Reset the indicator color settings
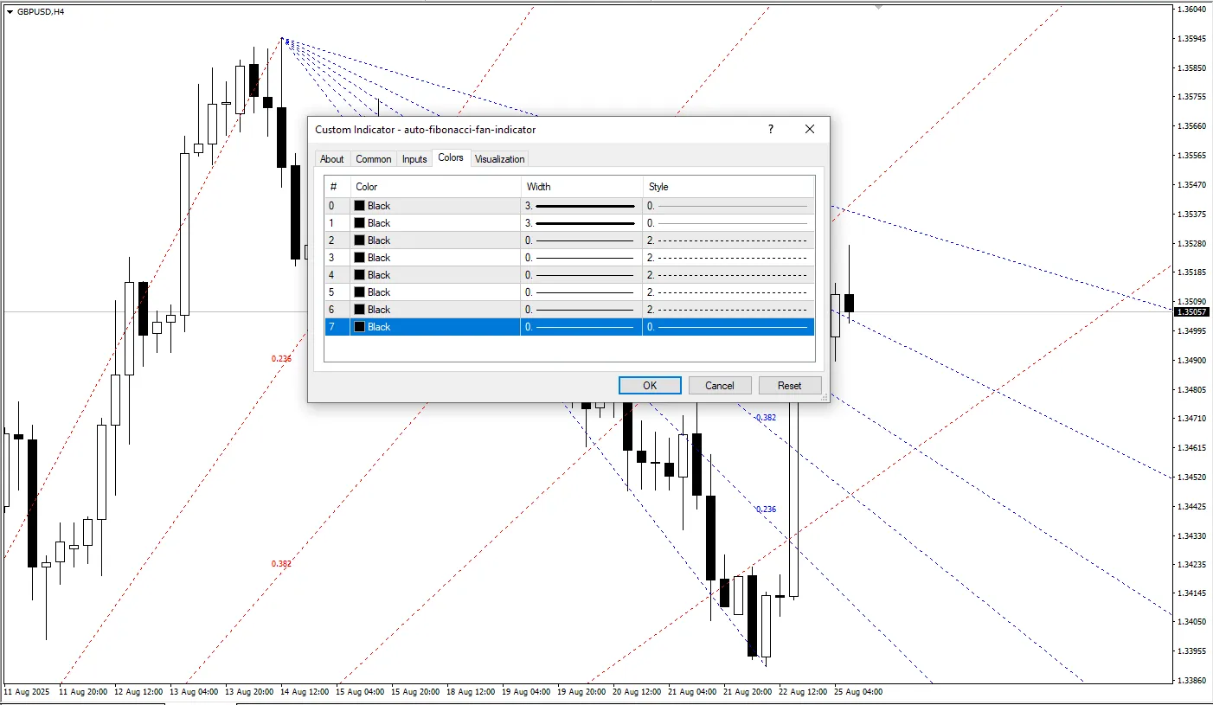1213x705 pixels. [x=789, y=386]
